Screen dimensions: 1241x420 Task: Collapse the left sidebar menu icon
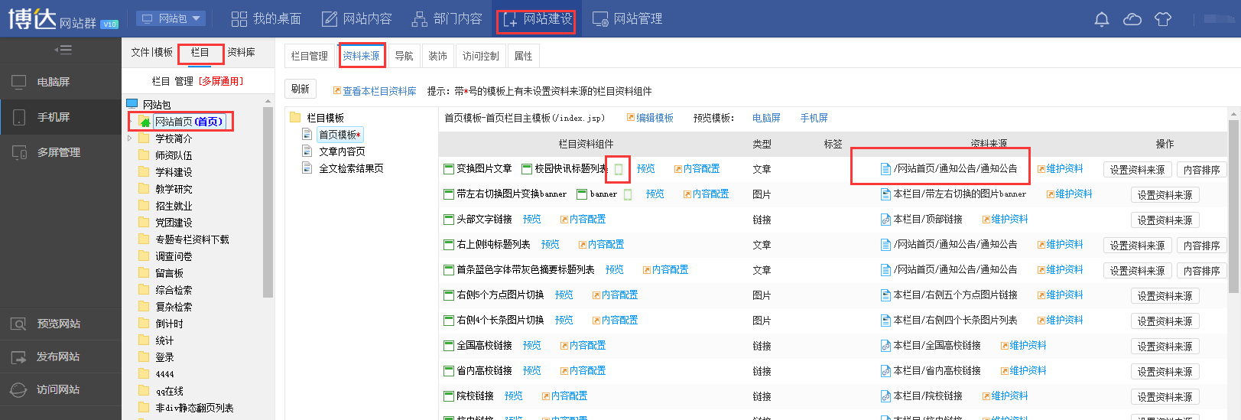coord(63,50)
